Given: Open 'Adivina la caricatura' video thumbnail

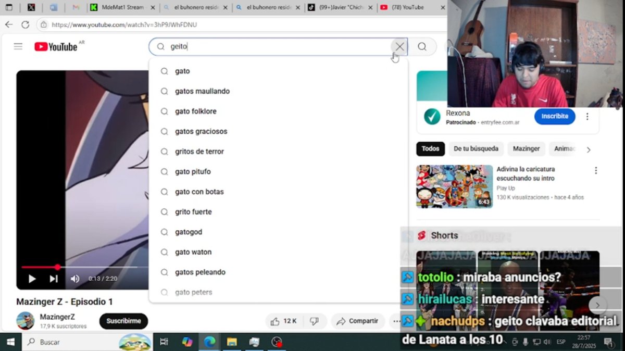Looking at the screenshot, I should tap(454, 186).
